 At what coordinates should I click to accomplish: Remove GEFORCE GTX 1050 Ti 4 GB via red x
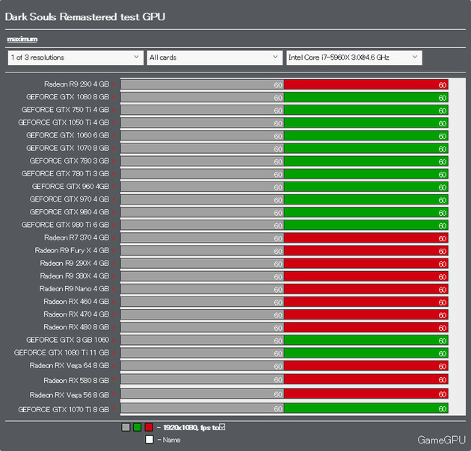click(x=114, y=123)
